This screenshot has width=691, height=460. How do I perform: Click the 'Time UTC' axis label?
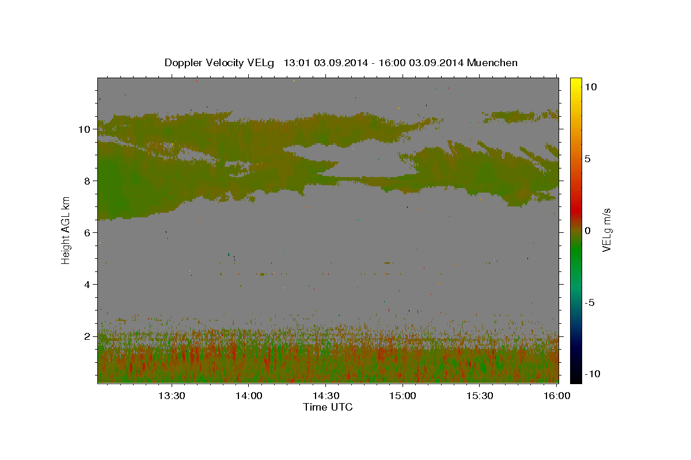tap(328, 407)
